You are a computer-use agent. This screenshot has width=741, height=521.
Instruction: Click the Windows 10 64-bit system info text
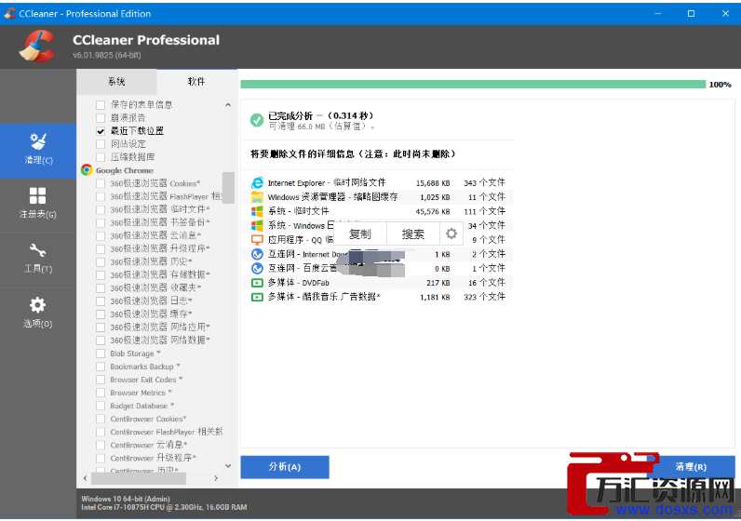pyautogui.click(x=126, y=499)
